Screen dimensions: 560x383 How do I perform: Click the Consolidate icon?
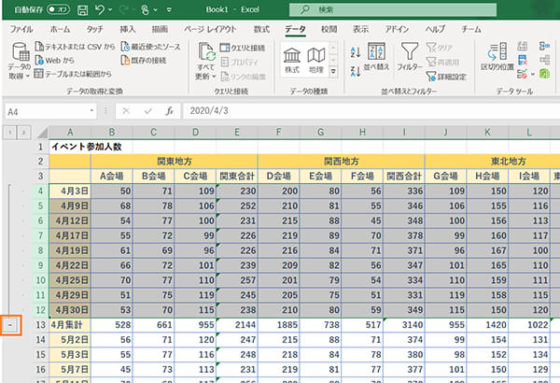(544, 46)
